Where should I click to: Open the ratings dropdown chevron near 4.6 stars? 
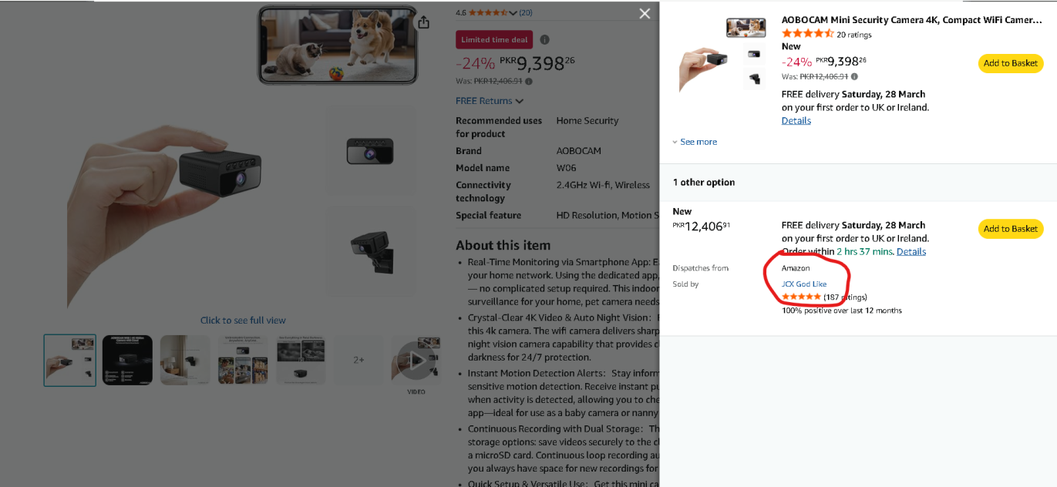point(513,13)
